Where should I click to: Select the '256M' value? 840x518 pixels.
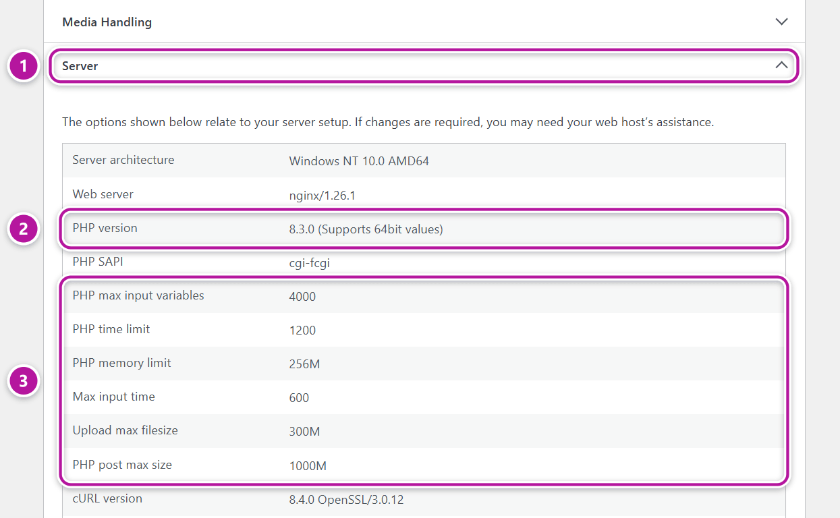point(304,364)
